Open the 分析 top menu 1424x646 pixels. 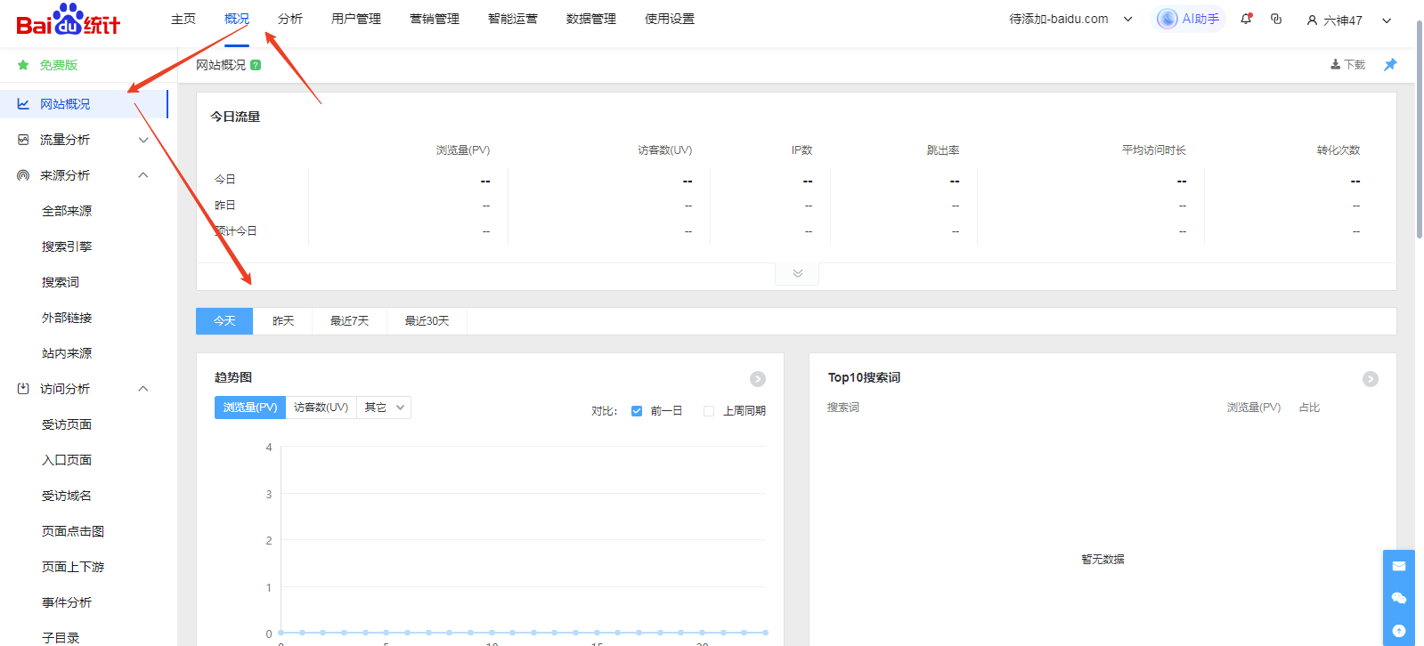[290, 19]
